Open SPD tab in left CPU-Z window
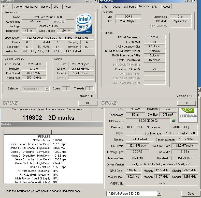Viewport: 201px width, 198px height. click(x=56, y=7)
